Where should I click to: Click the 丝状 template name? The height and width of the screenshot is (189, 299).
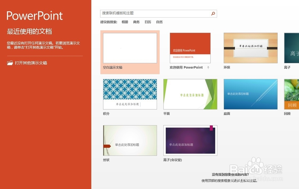tap(106, 160)
